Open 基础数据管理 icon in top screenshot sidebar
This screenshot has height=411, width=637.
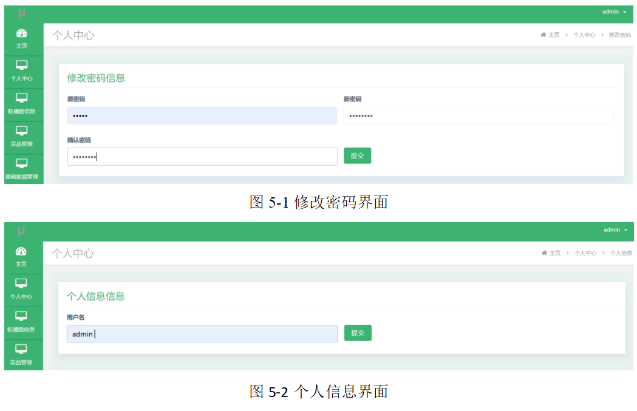tap(21, 164)
